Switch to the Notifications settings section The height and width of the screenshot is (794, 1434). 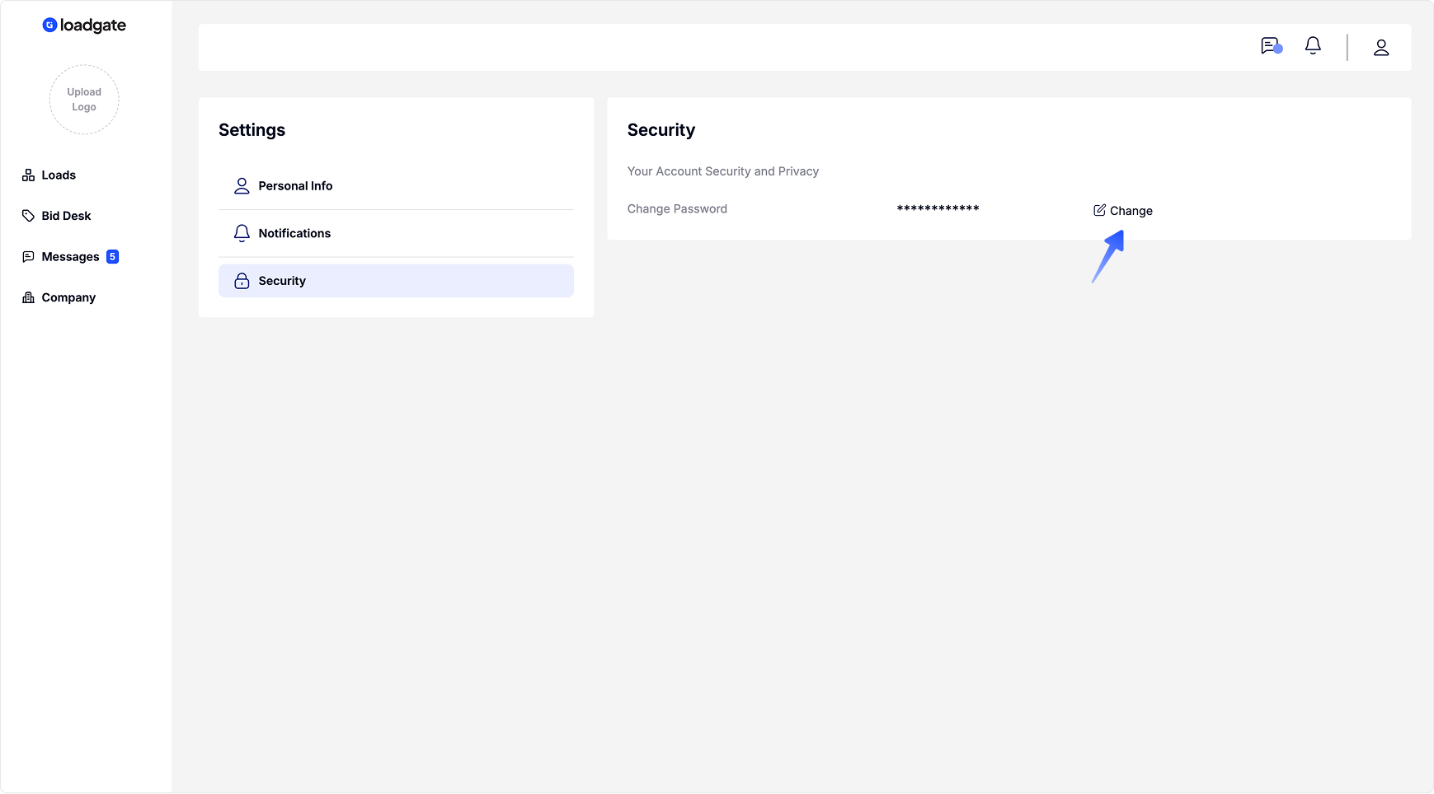click(x=294, y=233)
